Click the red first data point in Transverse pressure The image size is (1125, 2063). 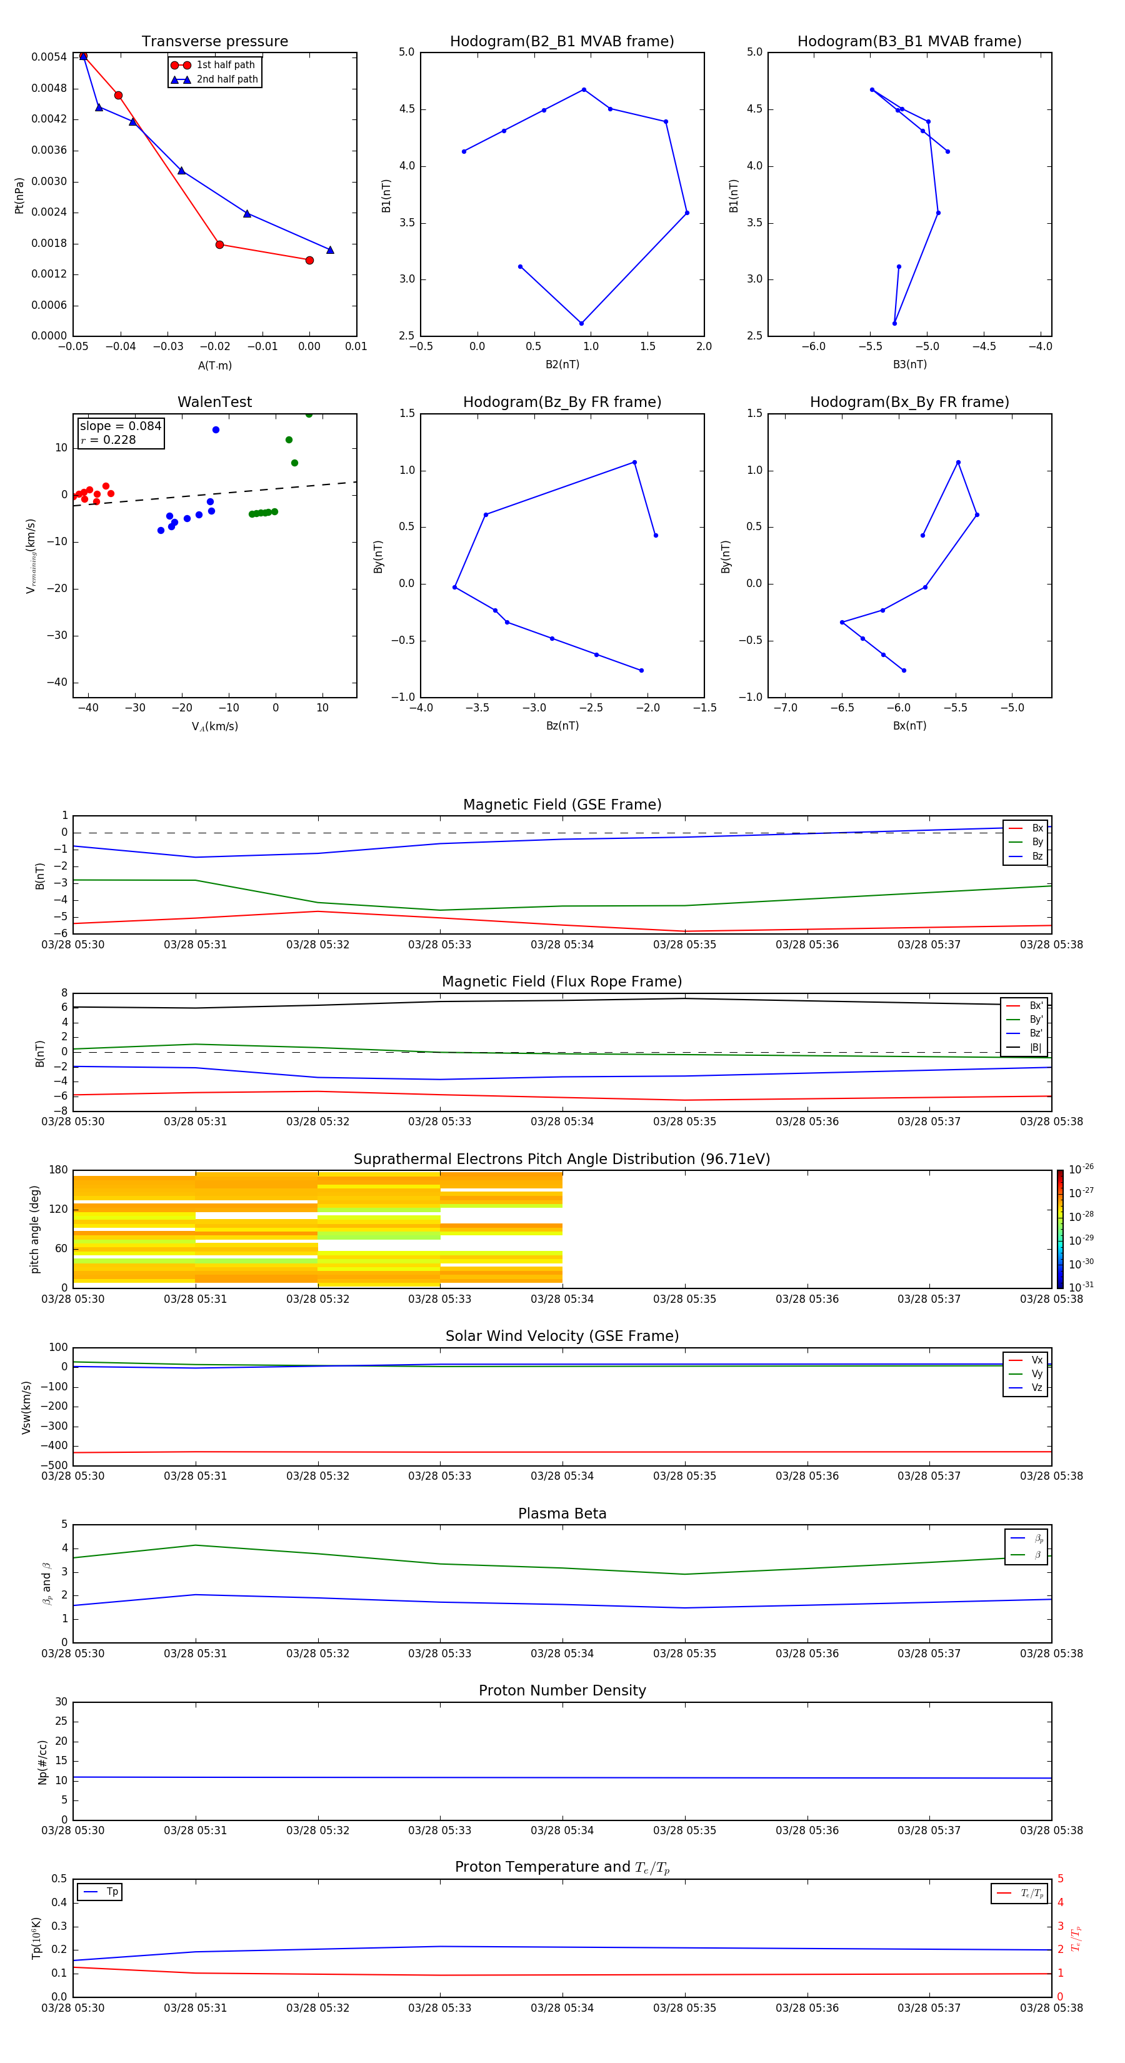click(x=83, y=56)
